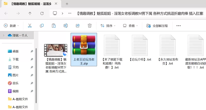Select the video file thumbnail
The height and width of the screenshot is (110, 206).
pos(56,50)
